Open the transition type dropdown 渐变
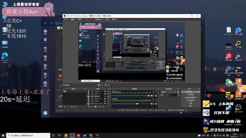Screen dimensions: 246x138 pyautogui.click(x=168, y=92)
